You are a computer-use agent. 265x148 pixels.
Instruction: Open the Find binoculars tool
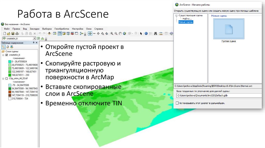pyautogui.click(x=156, y=33)
